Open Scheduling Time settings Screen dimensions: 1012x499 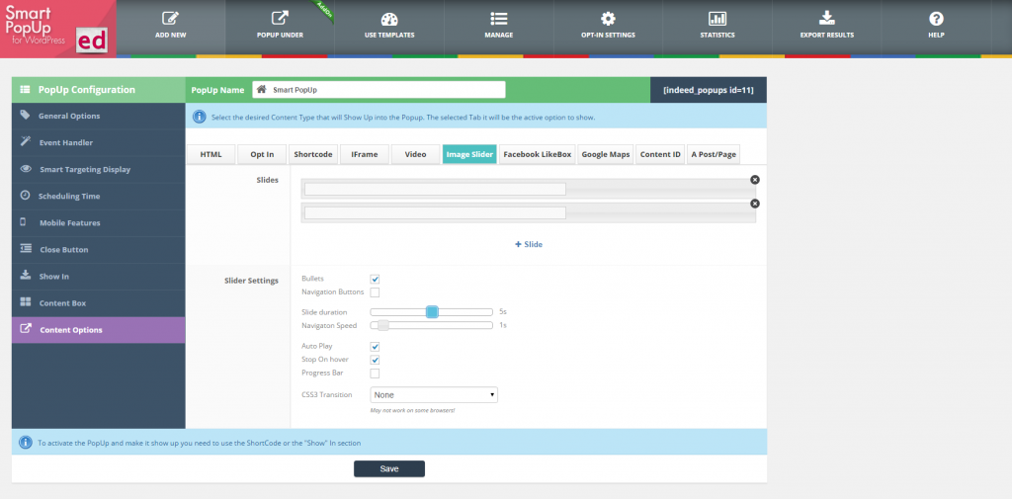98,196
